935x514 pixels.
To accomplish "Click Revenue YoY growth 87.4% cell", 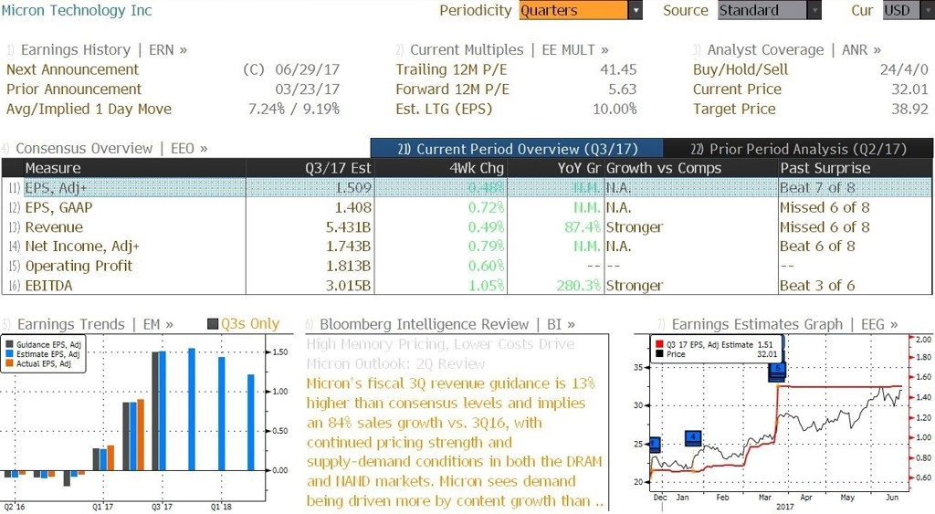I will tap(583, 227).
